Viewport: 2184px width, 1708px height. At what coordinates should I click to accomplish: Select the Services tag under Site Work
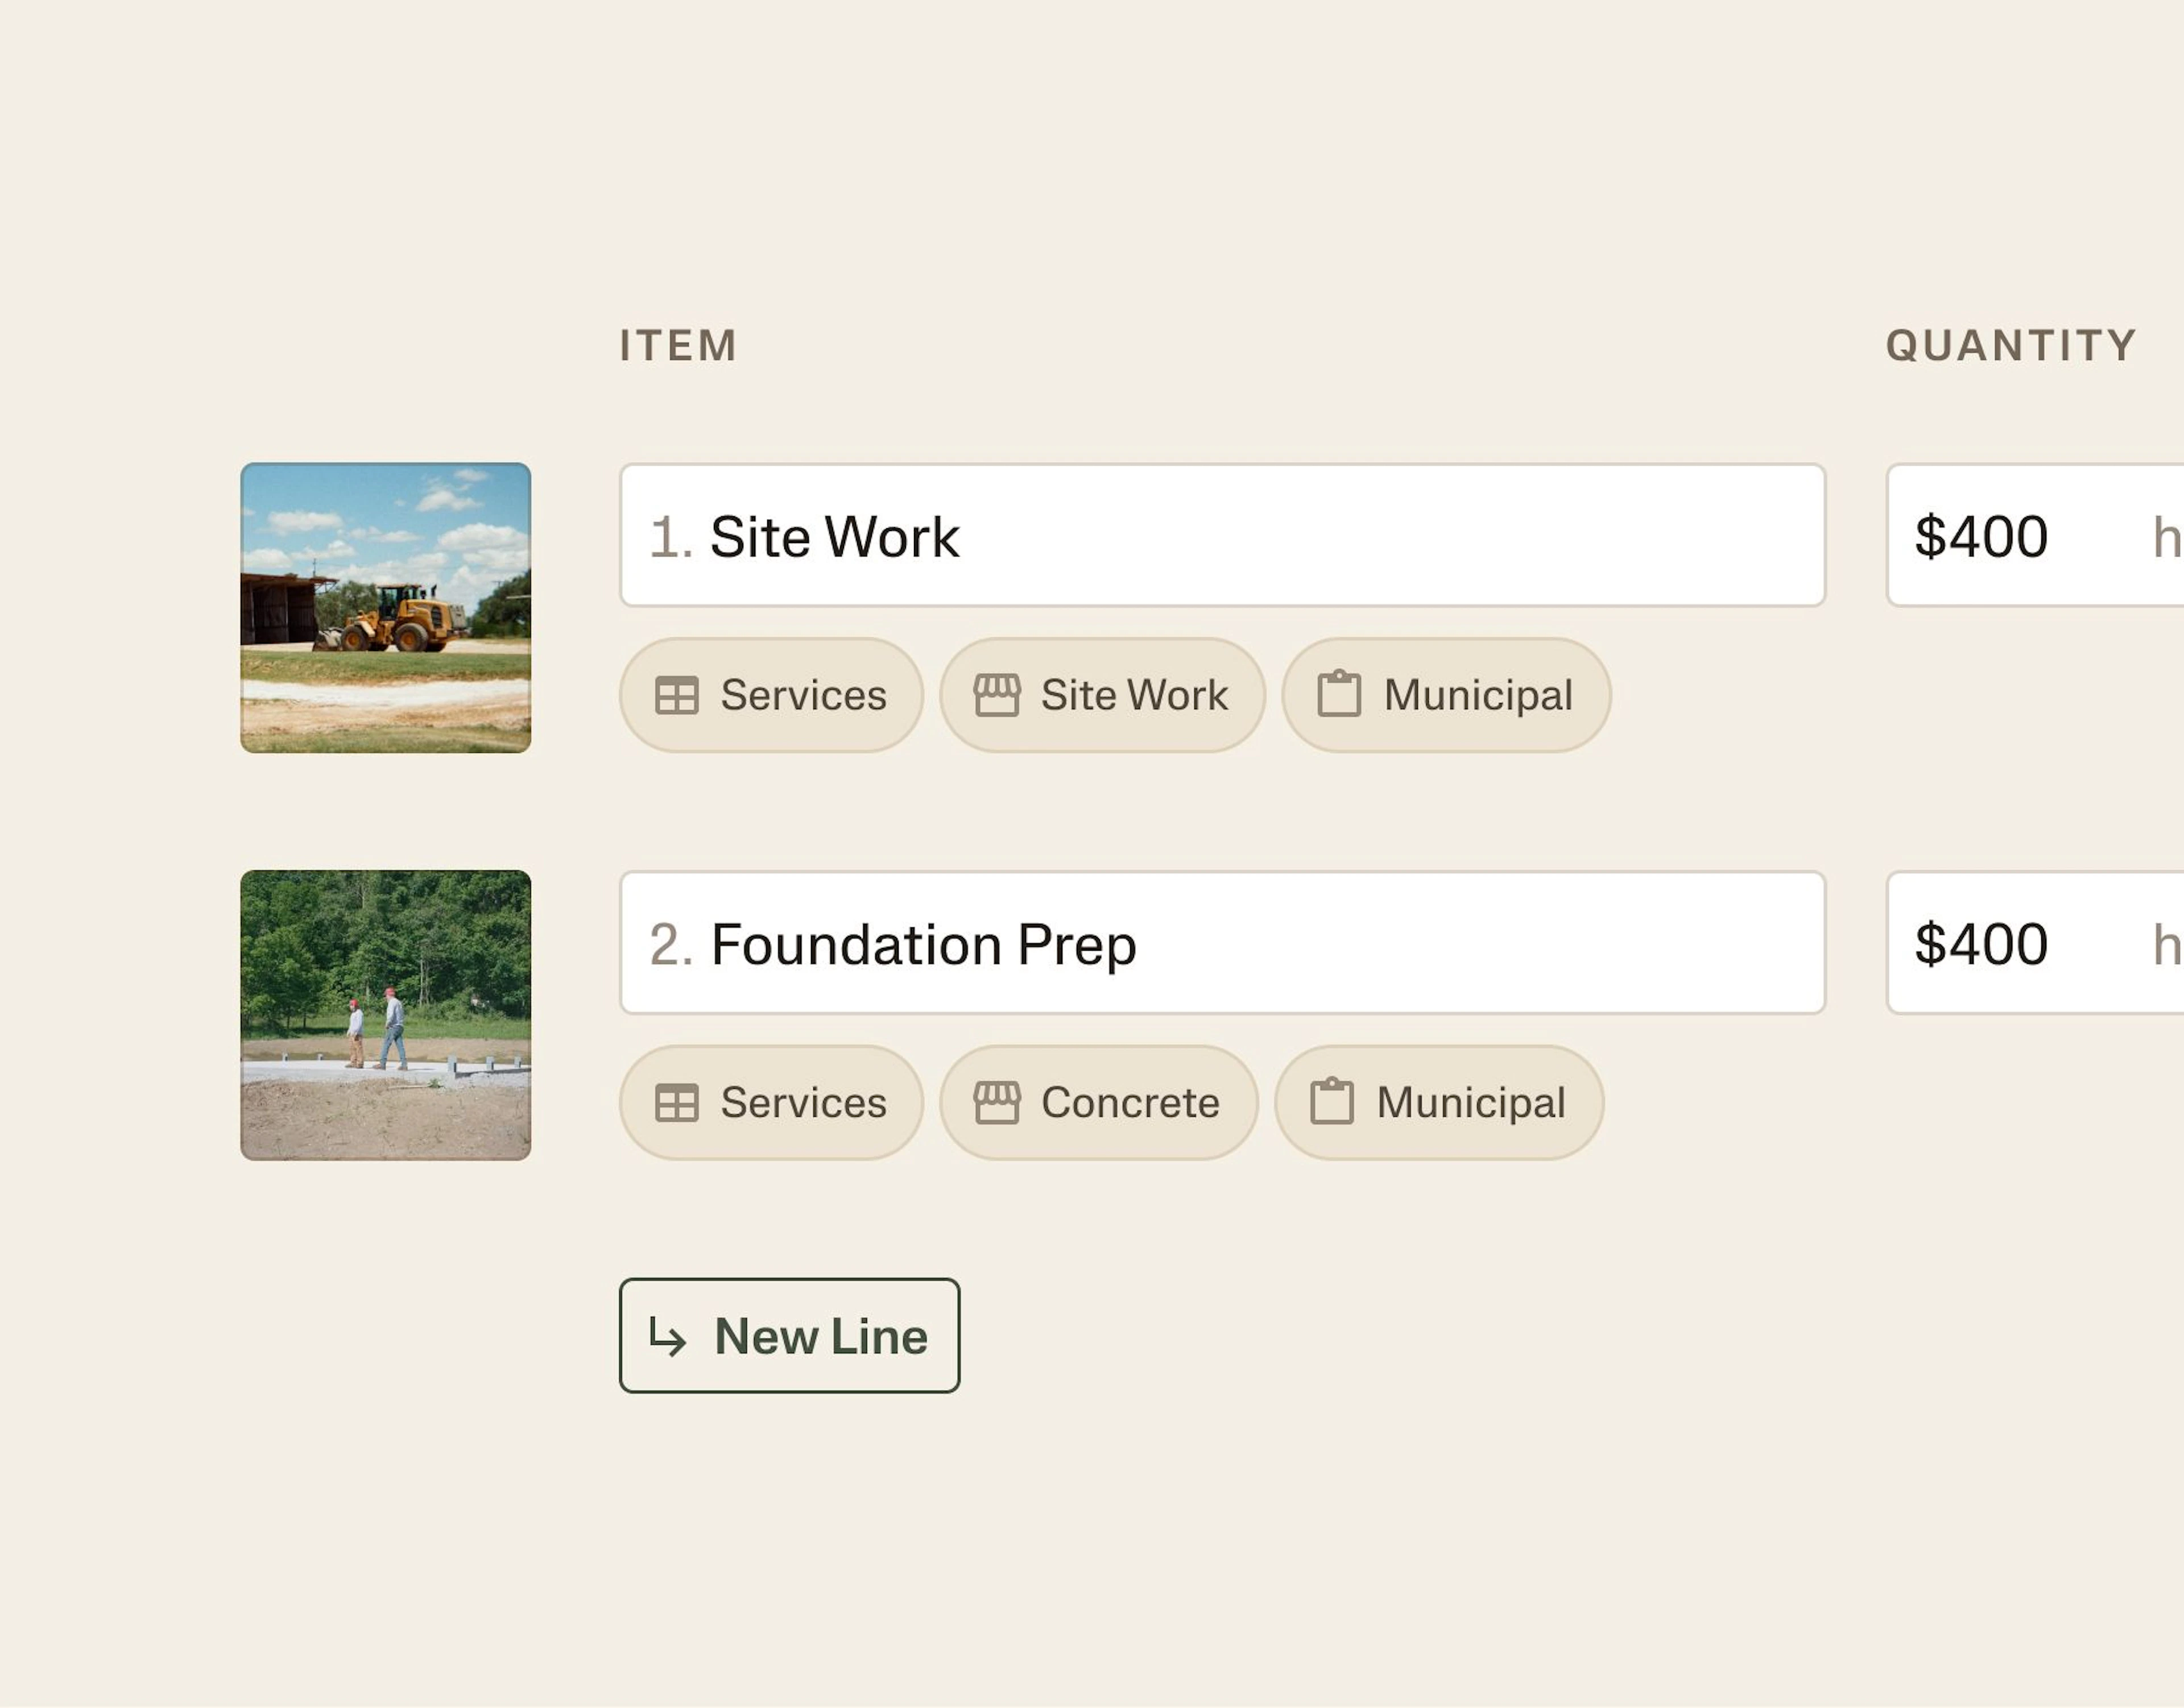tap(771, 695)
